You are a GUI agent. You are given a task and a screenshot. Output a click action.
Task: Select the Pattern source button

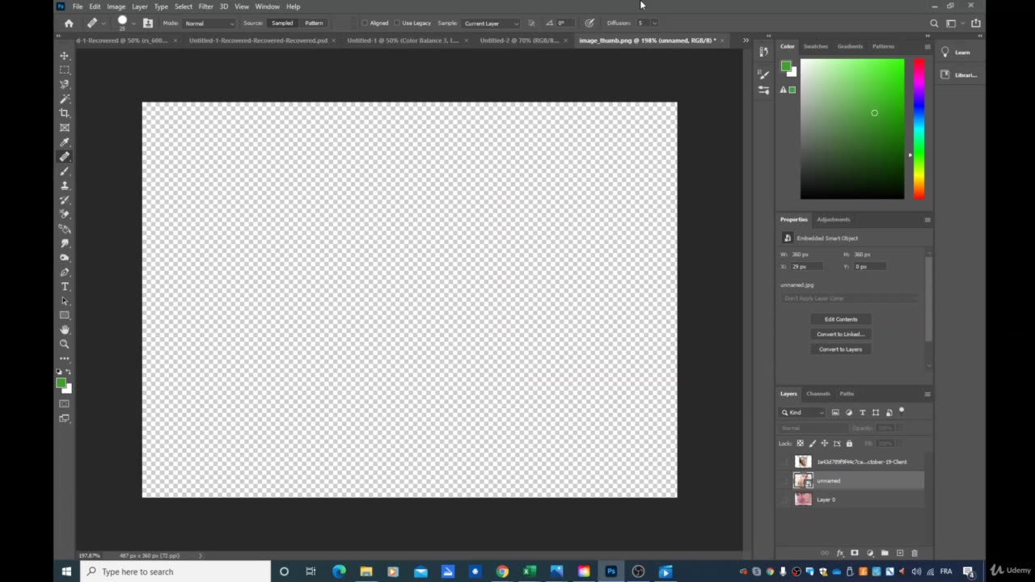click(314, 23)
